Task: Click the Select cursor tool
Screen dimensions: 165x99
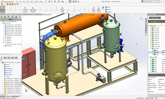Action: (x=70, y=1)
